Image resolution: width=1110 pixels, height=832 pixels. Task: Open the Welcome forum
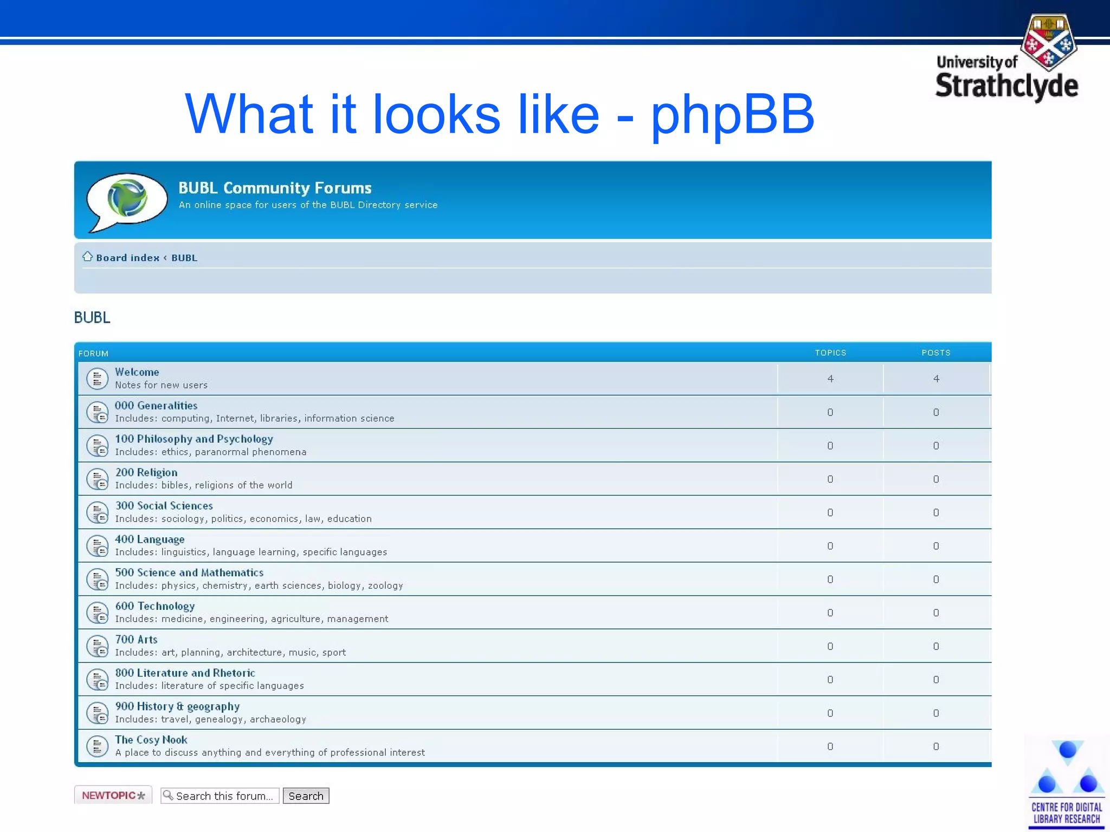click(x=137, y=372)
